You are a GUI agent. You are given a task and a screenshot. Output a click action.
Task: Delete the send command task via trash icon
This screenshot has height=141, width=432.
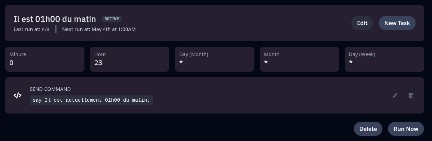tap(411, 95)
